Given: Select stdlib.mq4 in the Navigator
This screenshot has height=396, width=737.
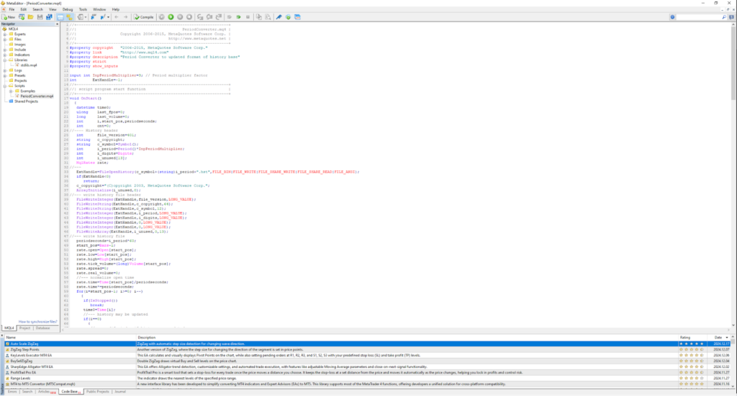Looking at the screenshot, I should point(29,65).
